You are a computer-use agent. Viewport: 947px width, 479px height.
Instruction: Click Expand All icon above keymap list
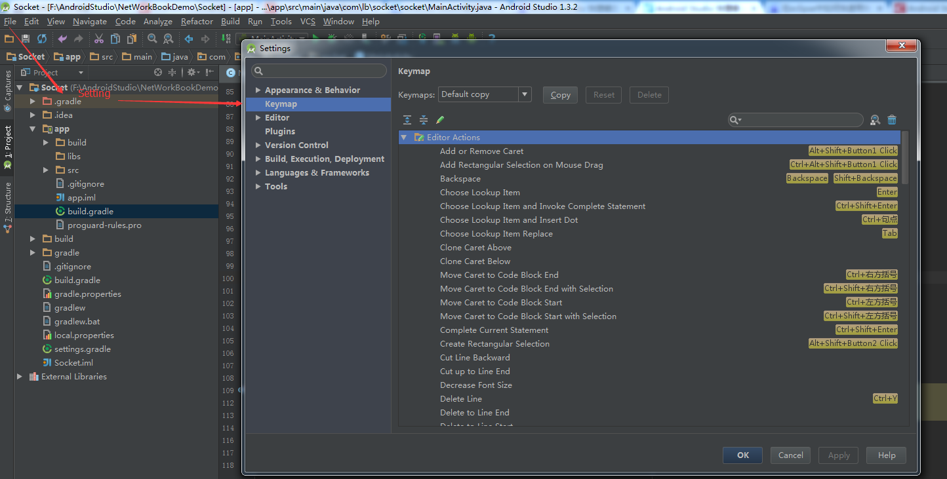click(407, 120)
